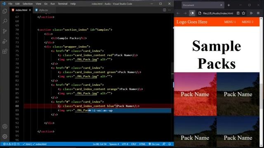264x148 pixels.
Task: Open the red Pack Name card
Action: [195, 94]
